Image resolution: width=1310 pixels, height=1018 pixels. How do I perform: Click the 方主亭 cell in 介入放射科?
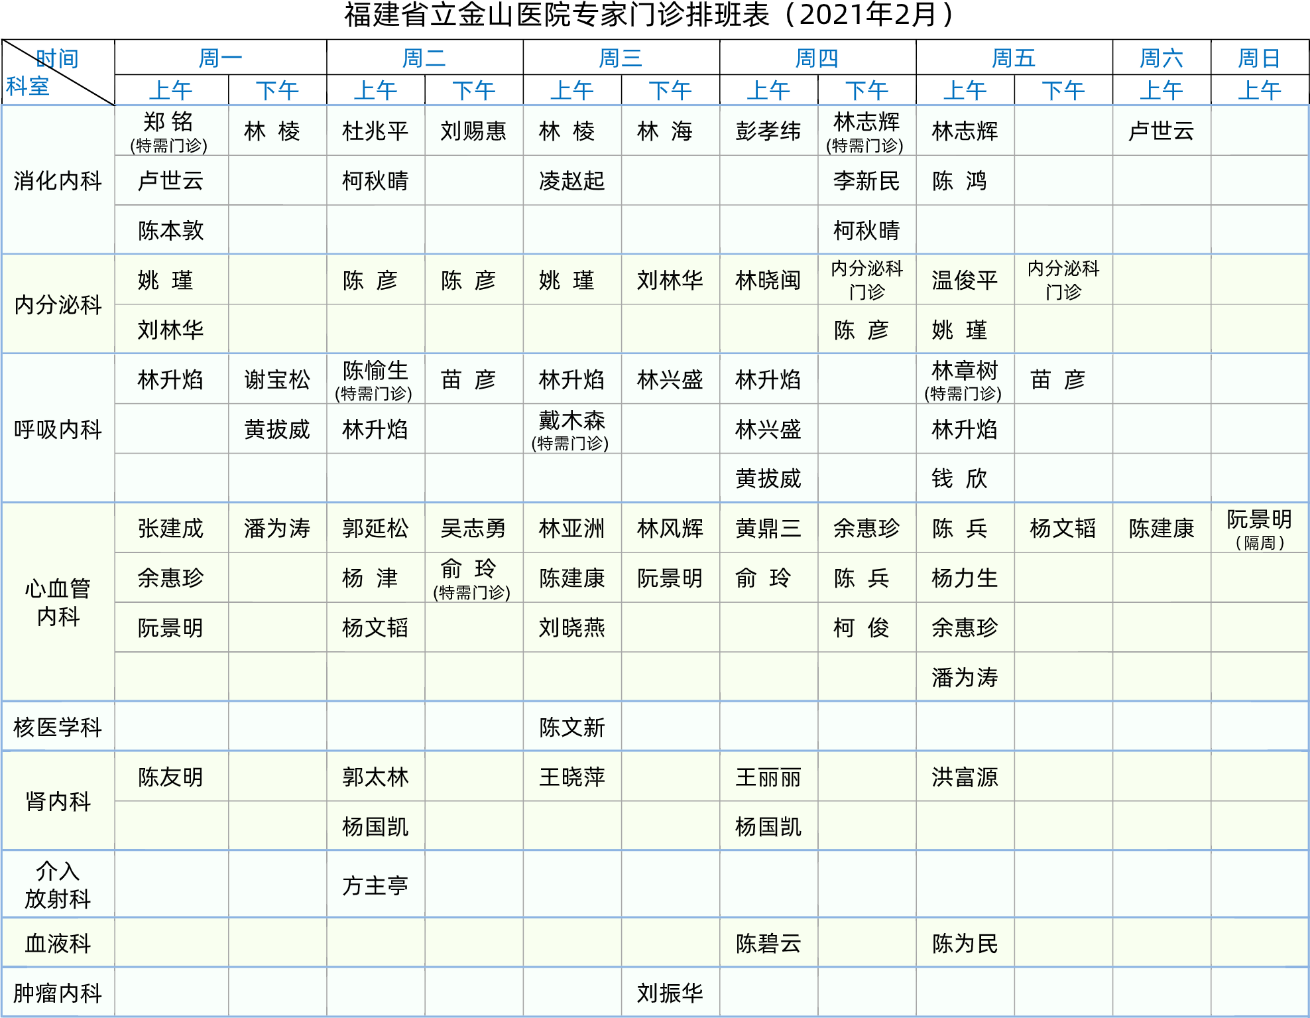coord(375,885)
